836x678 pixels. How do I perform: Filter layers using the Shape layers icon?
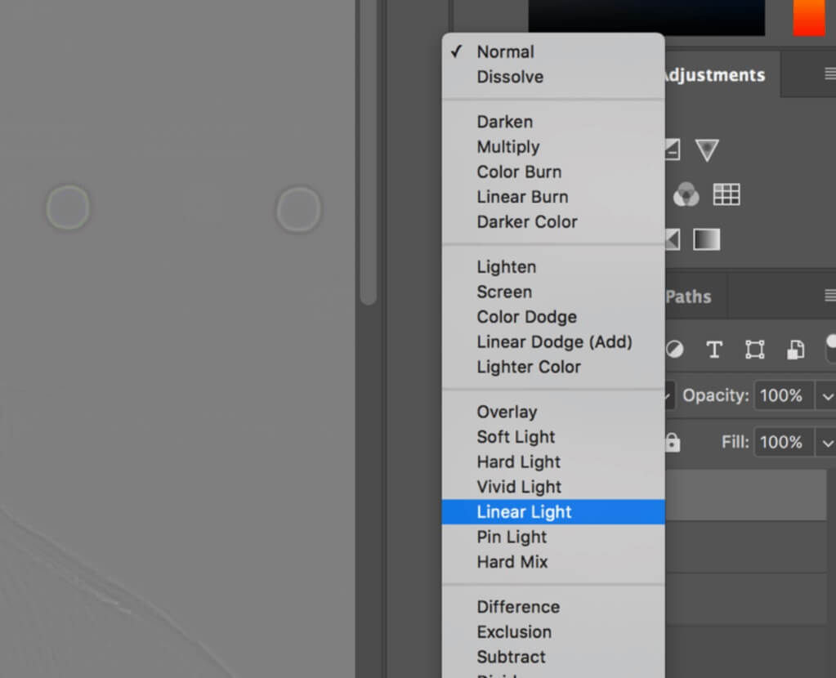[x=754, y=350]
